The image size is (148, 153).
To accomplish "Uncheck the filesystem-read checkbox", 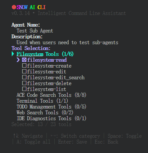I will tap(24, 60).
